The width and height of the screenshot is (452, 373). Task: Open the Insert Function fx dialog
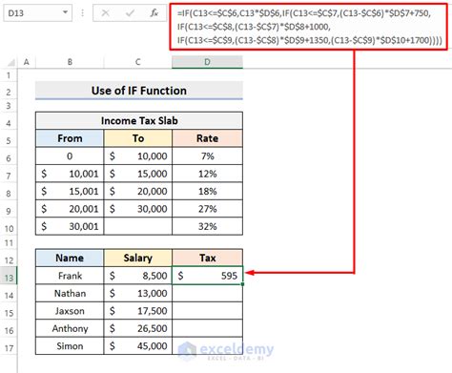point(154,13)
